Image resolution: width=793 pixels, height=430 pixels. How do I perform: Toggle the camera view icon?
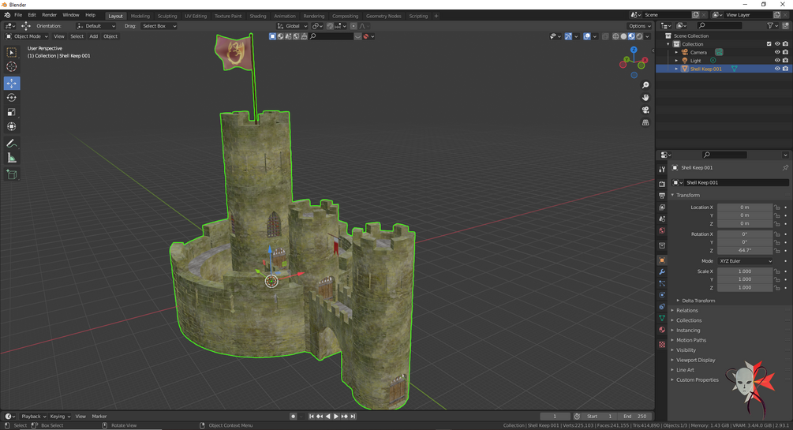pos(645,110)
